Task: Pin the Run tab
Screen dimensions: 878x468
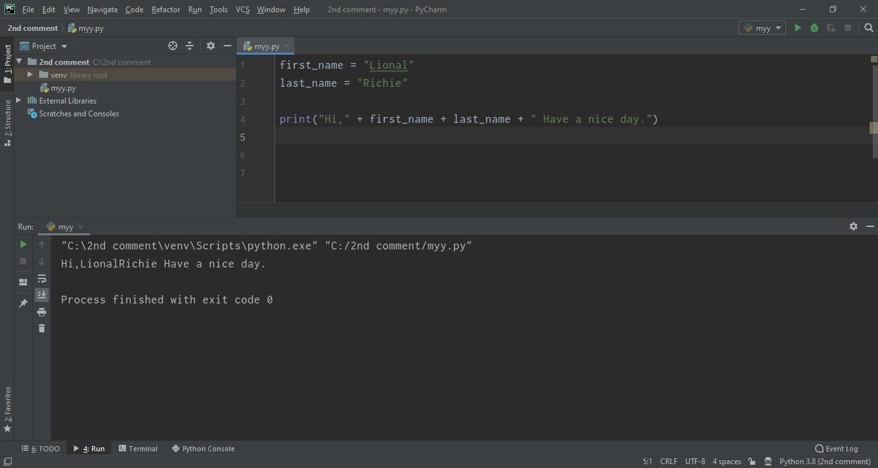Action: (x=23, y=303)
